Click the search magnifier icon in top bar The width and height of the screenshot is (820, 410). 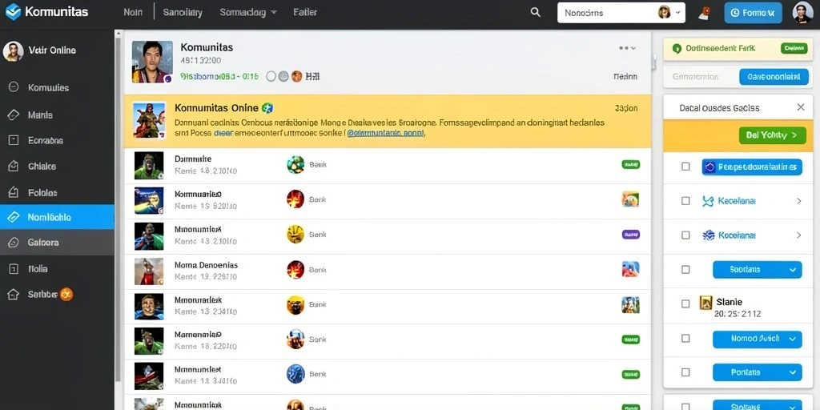click(535, 12)
